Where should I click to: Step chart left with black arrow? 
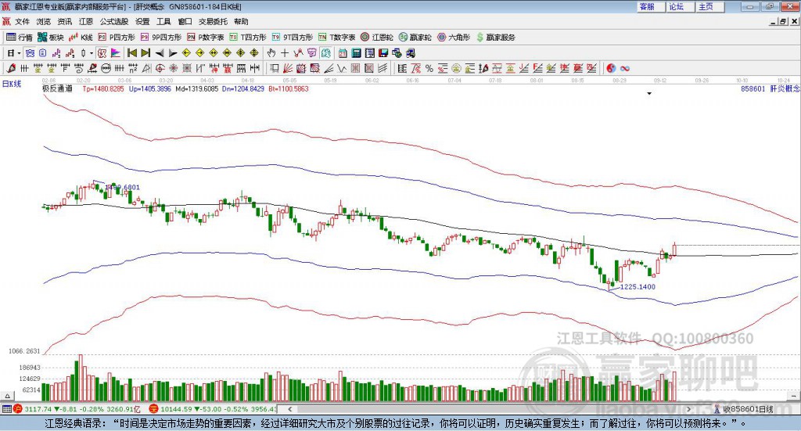[160, 53]
